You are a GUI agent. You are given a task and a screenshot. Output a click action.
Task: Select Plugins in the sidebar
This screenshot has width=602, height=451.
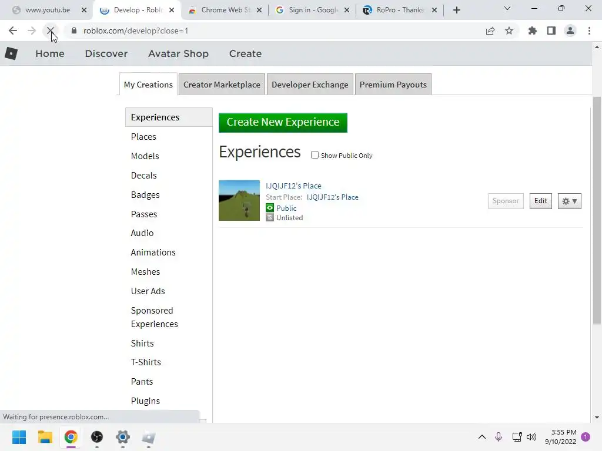click(x=146, y=400)
